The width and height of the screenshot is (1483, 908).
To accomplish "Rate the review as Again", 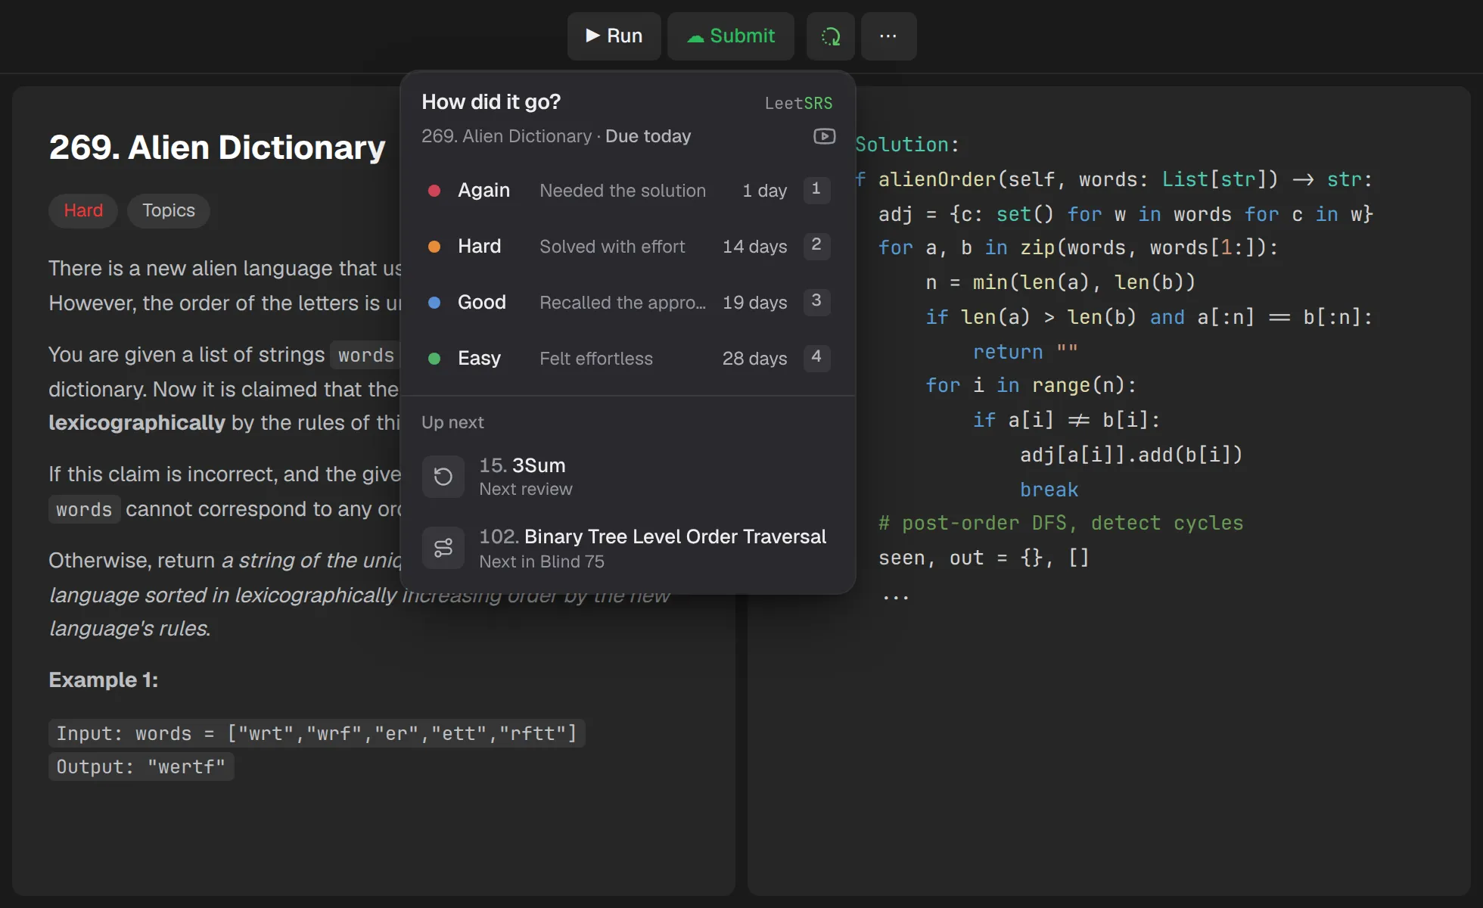I will 627,190.
